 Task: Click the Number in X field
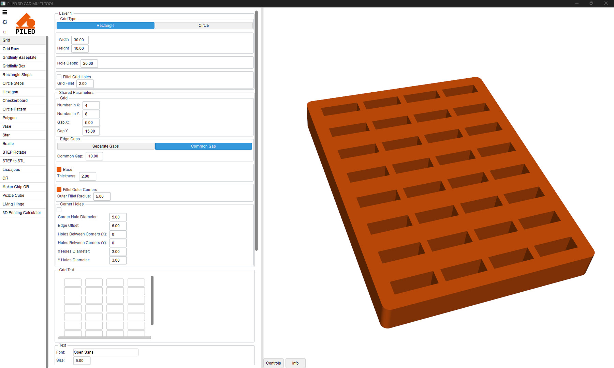coord(91,105)
